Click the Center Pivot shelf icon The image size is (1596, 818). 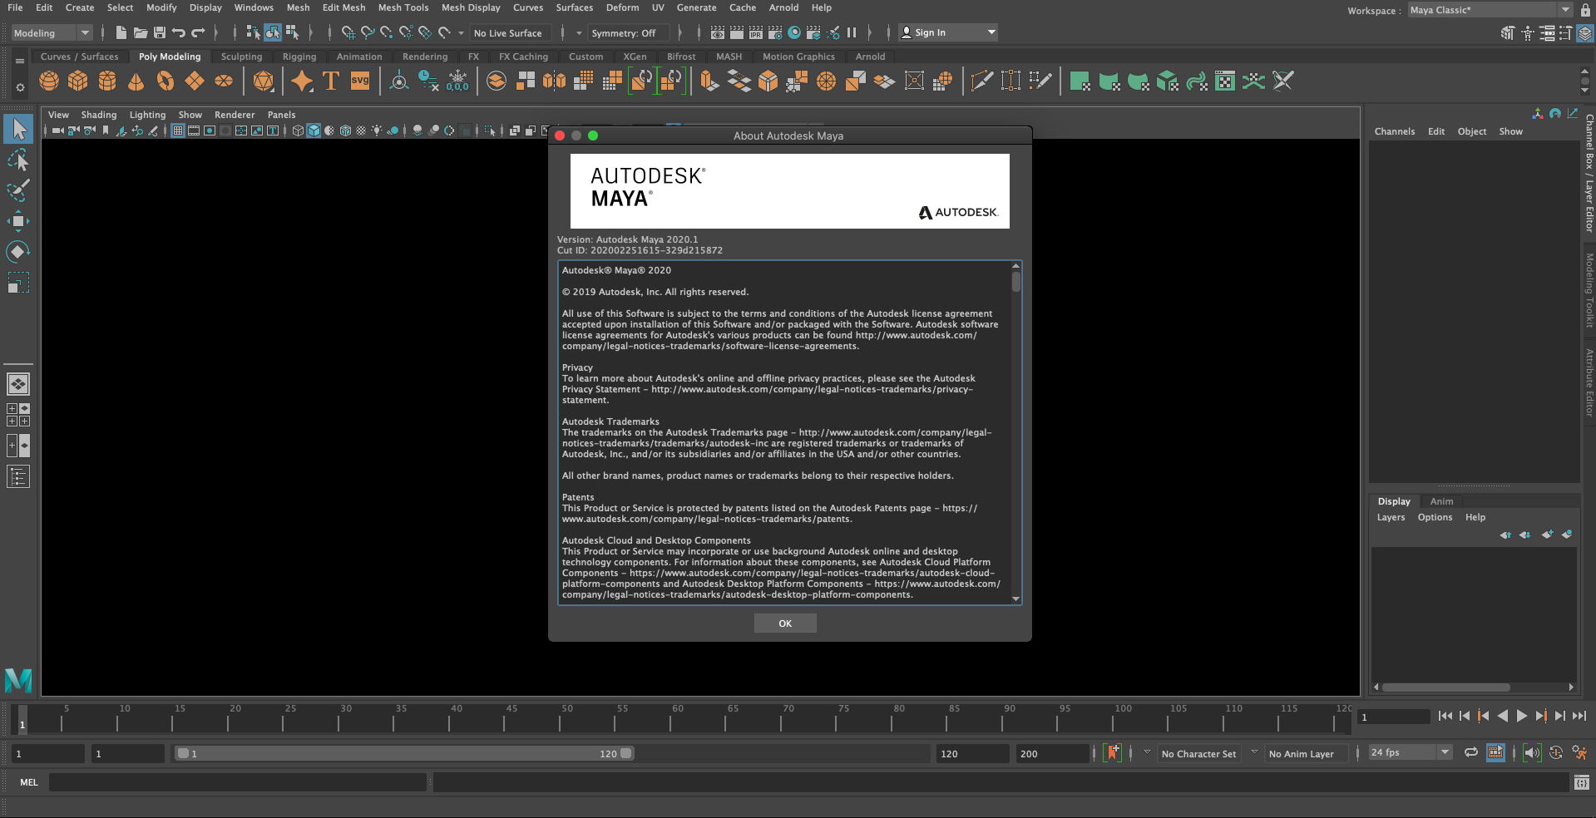tap(399, 81)
